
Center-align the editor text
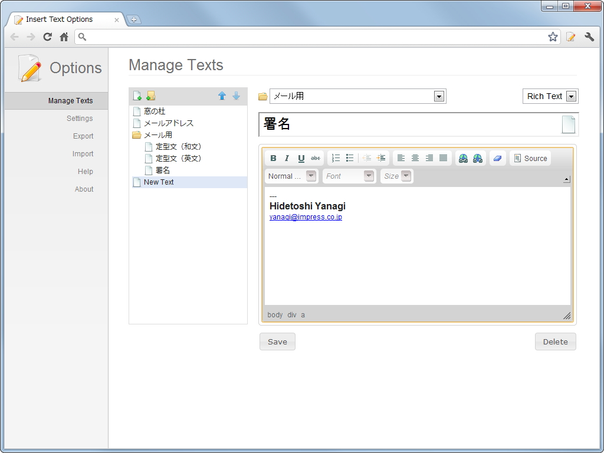[415, 157]
